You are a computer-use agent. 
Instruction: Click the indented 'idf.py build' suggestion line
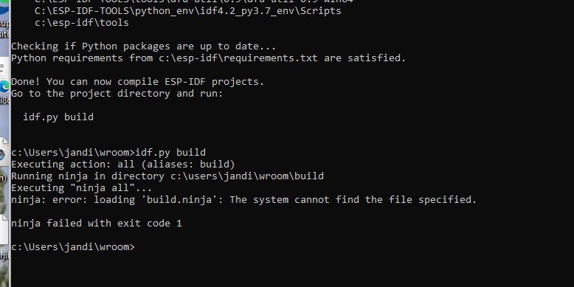point(58,117)
